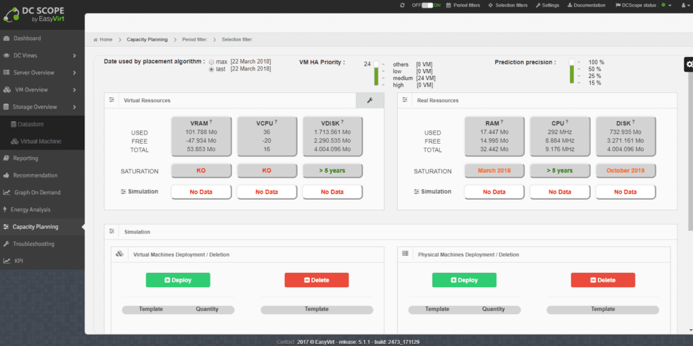The image size is (693, 346).
Task: Open the gear settings tab at right edge
Action: click(x=688, y=64)
